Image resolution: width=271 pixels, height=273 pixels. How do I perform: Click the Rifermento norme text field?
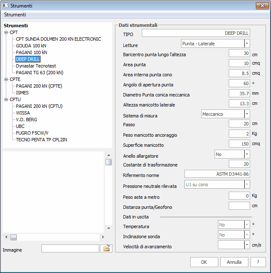coord(217,174)
